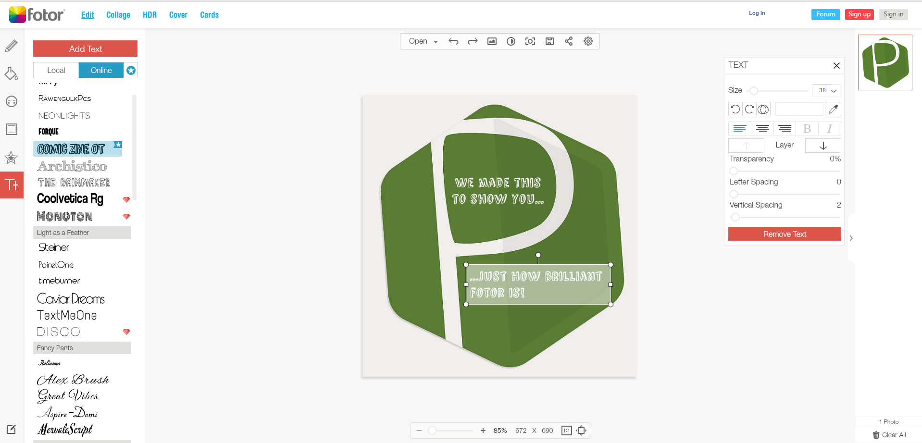Move text layer up

point(746,146)
